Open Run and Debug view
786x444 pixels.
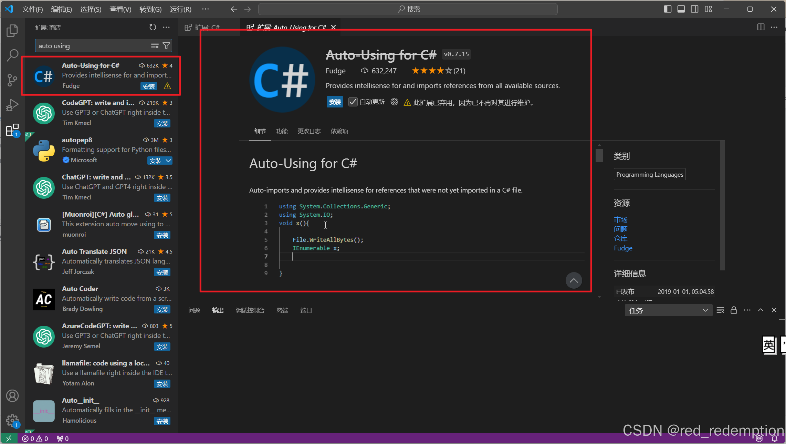pyautogui.click(x=12, y=105)
